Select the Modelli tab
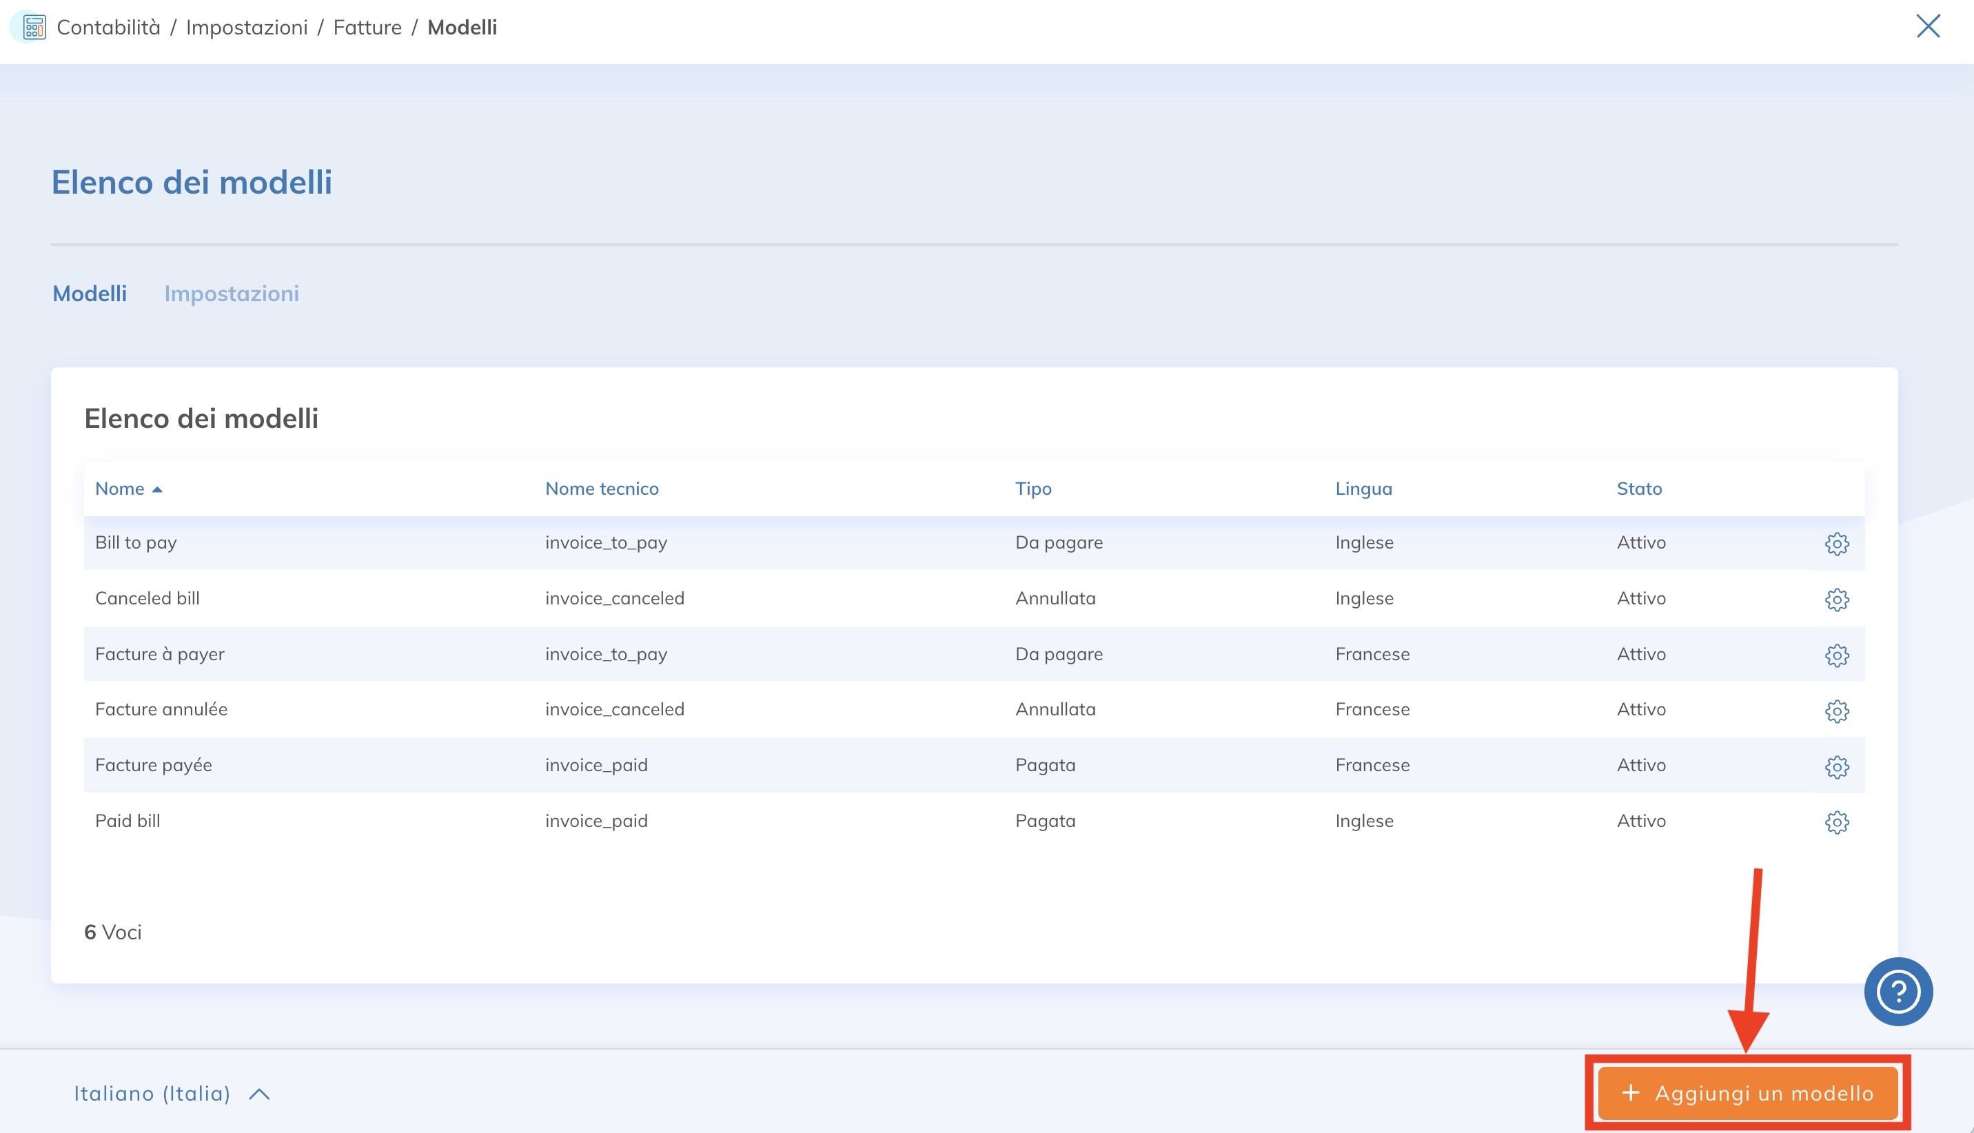Screen dimensions: 1974x1133 [90, 294]
